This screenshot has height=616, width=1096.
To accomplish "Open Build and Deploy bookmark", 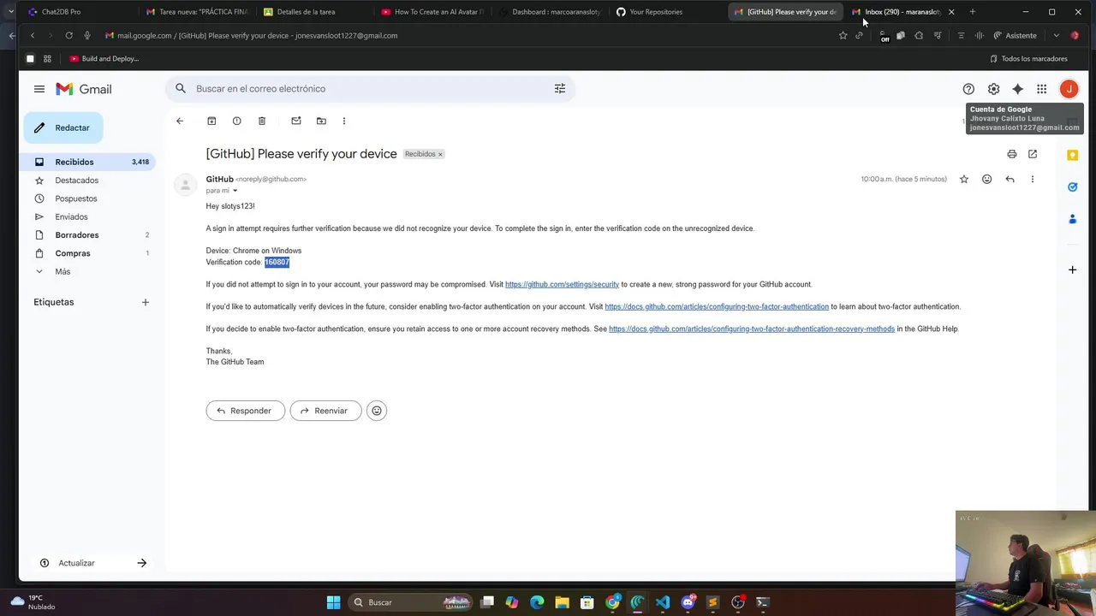I will [x=104, y=59].
